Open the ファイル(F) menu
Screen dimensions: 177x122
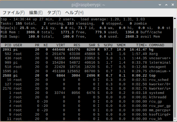pos(14,13)
